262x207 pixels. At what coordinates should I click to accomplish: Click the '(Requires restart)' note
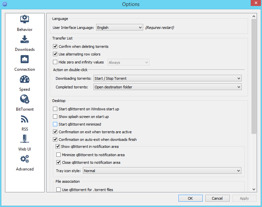click(x=159, y=28)
